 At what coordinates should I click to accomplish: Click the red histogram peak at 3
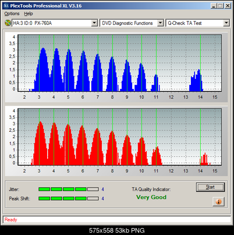pos(40,143)
